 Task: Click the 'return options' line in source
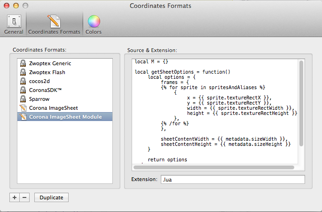167,159
